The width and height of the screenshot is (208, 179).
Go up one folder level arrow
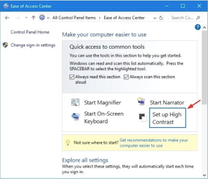[x=33, y=18]
